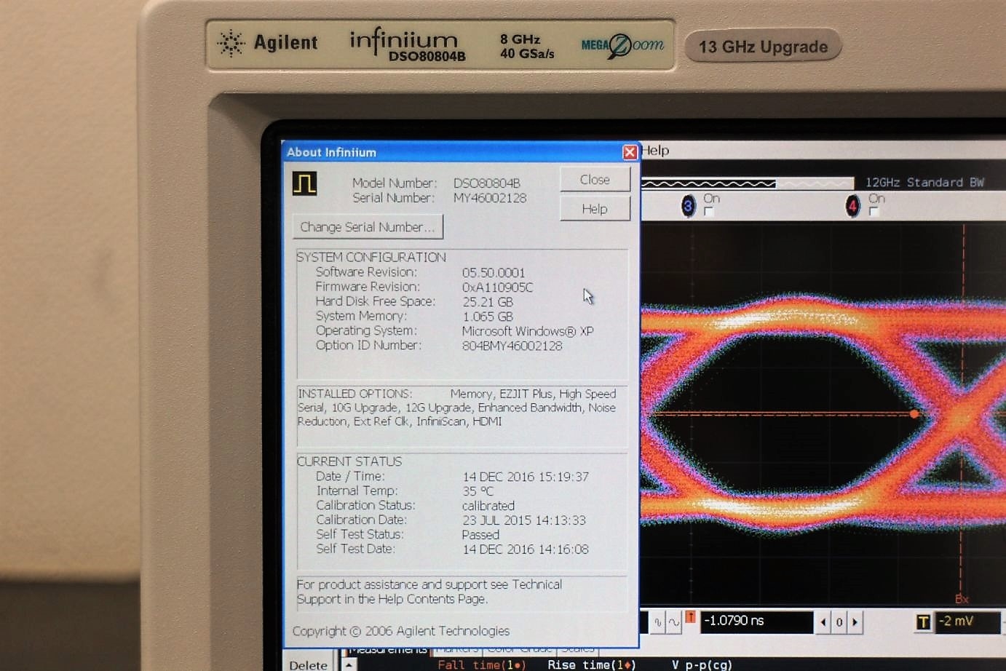The width and height of the screenshot is (1006, 671).
Task: Click the copyright 2006 Agilent Technologies text
Action: (401, 631)
